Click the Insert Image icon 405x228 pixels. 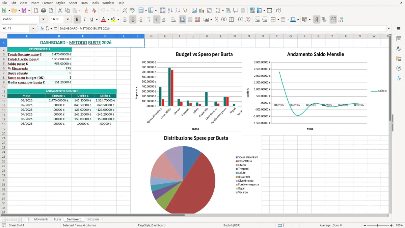point(195,10)
